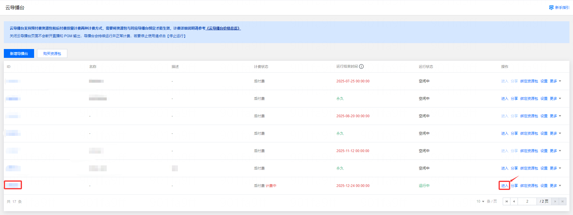Click 分享 in the 2025-12-24 row
This screenshot has height=215, width=573.
pos(514,186)
